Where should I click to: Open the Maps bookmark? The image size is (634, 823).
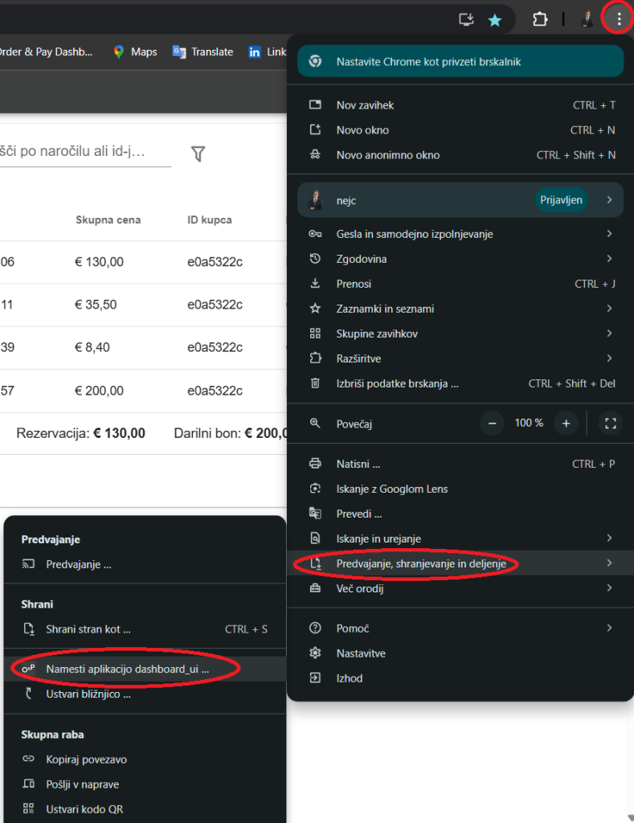tap(135, 51)
